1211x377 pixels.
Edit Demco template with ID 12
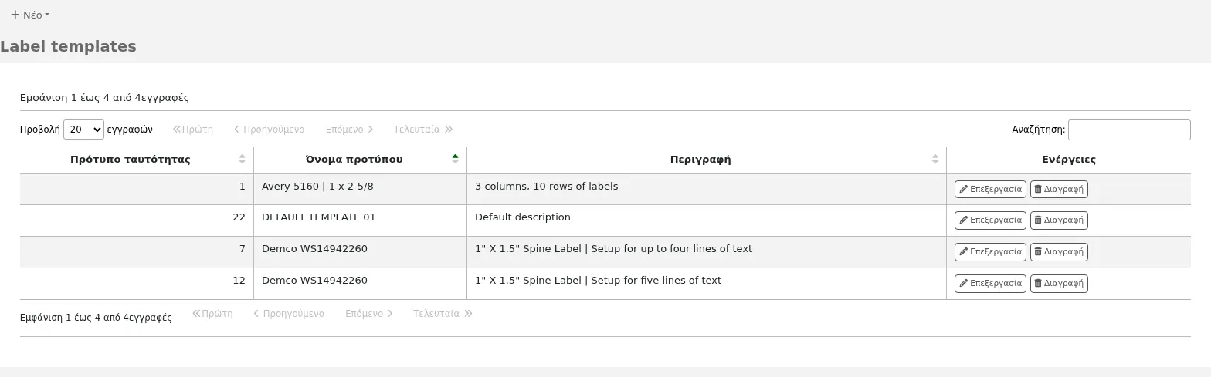tap(990, 284)
